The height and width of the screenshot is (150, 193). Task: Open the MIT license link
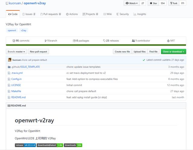171,41
